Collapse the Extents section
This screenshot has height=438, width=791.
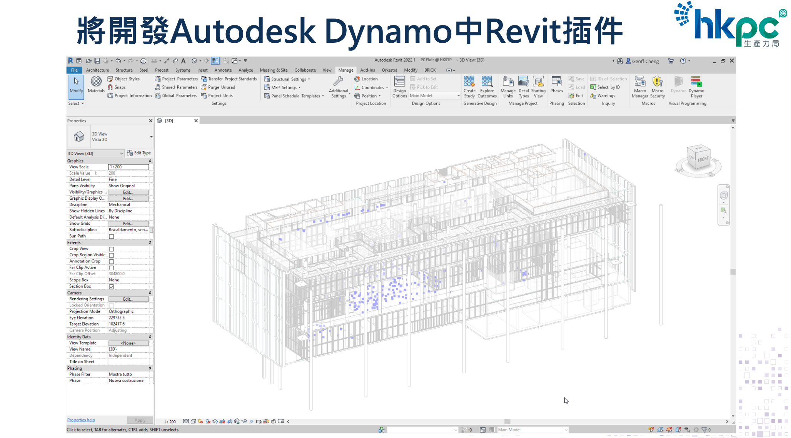coord(150,242)
